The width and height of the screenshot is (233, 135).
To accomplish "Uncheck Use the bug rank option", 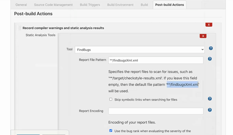I will tap(111, 131).
